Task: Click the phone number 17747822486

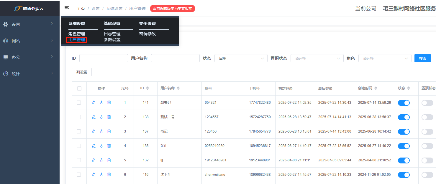Action: click(x=260, y=103)
